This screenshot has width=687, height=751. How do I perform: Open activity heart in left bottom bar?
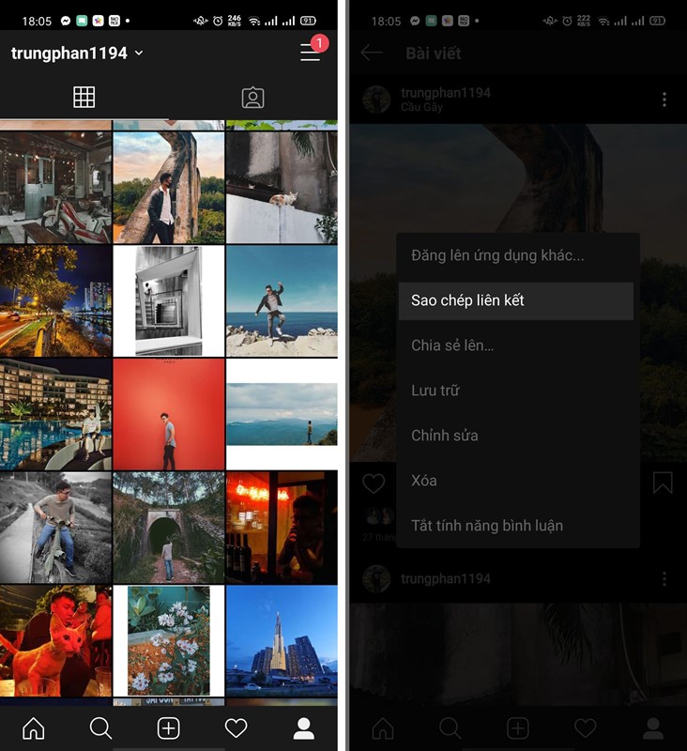click(236, 728)
